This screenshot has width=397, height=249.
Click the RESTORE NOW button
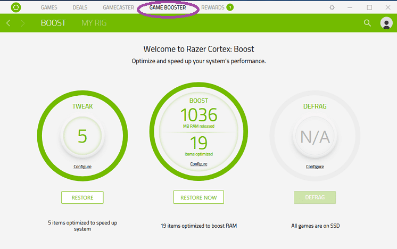point(198,197)
